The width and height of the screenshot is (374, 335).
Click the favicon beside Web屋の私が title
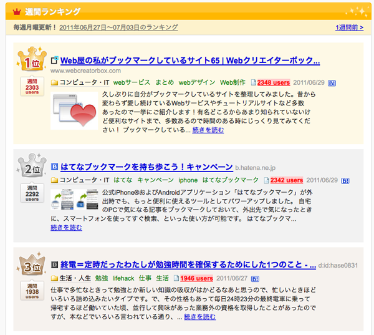[55, 60]
